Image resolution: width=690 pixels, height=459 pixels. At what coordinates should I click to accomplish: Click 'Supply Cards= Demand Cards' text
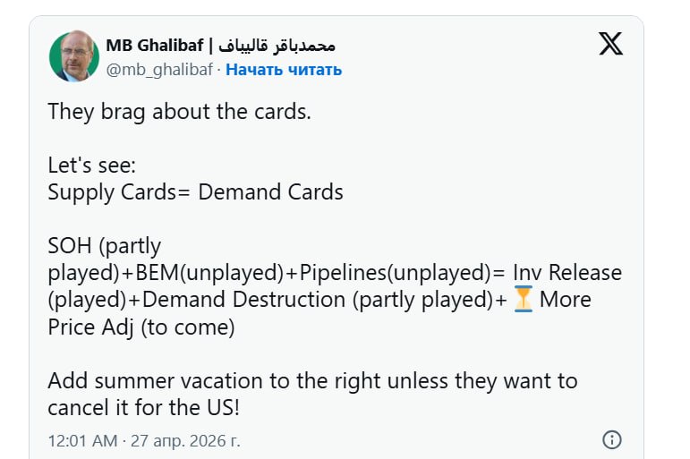(195, 191)
